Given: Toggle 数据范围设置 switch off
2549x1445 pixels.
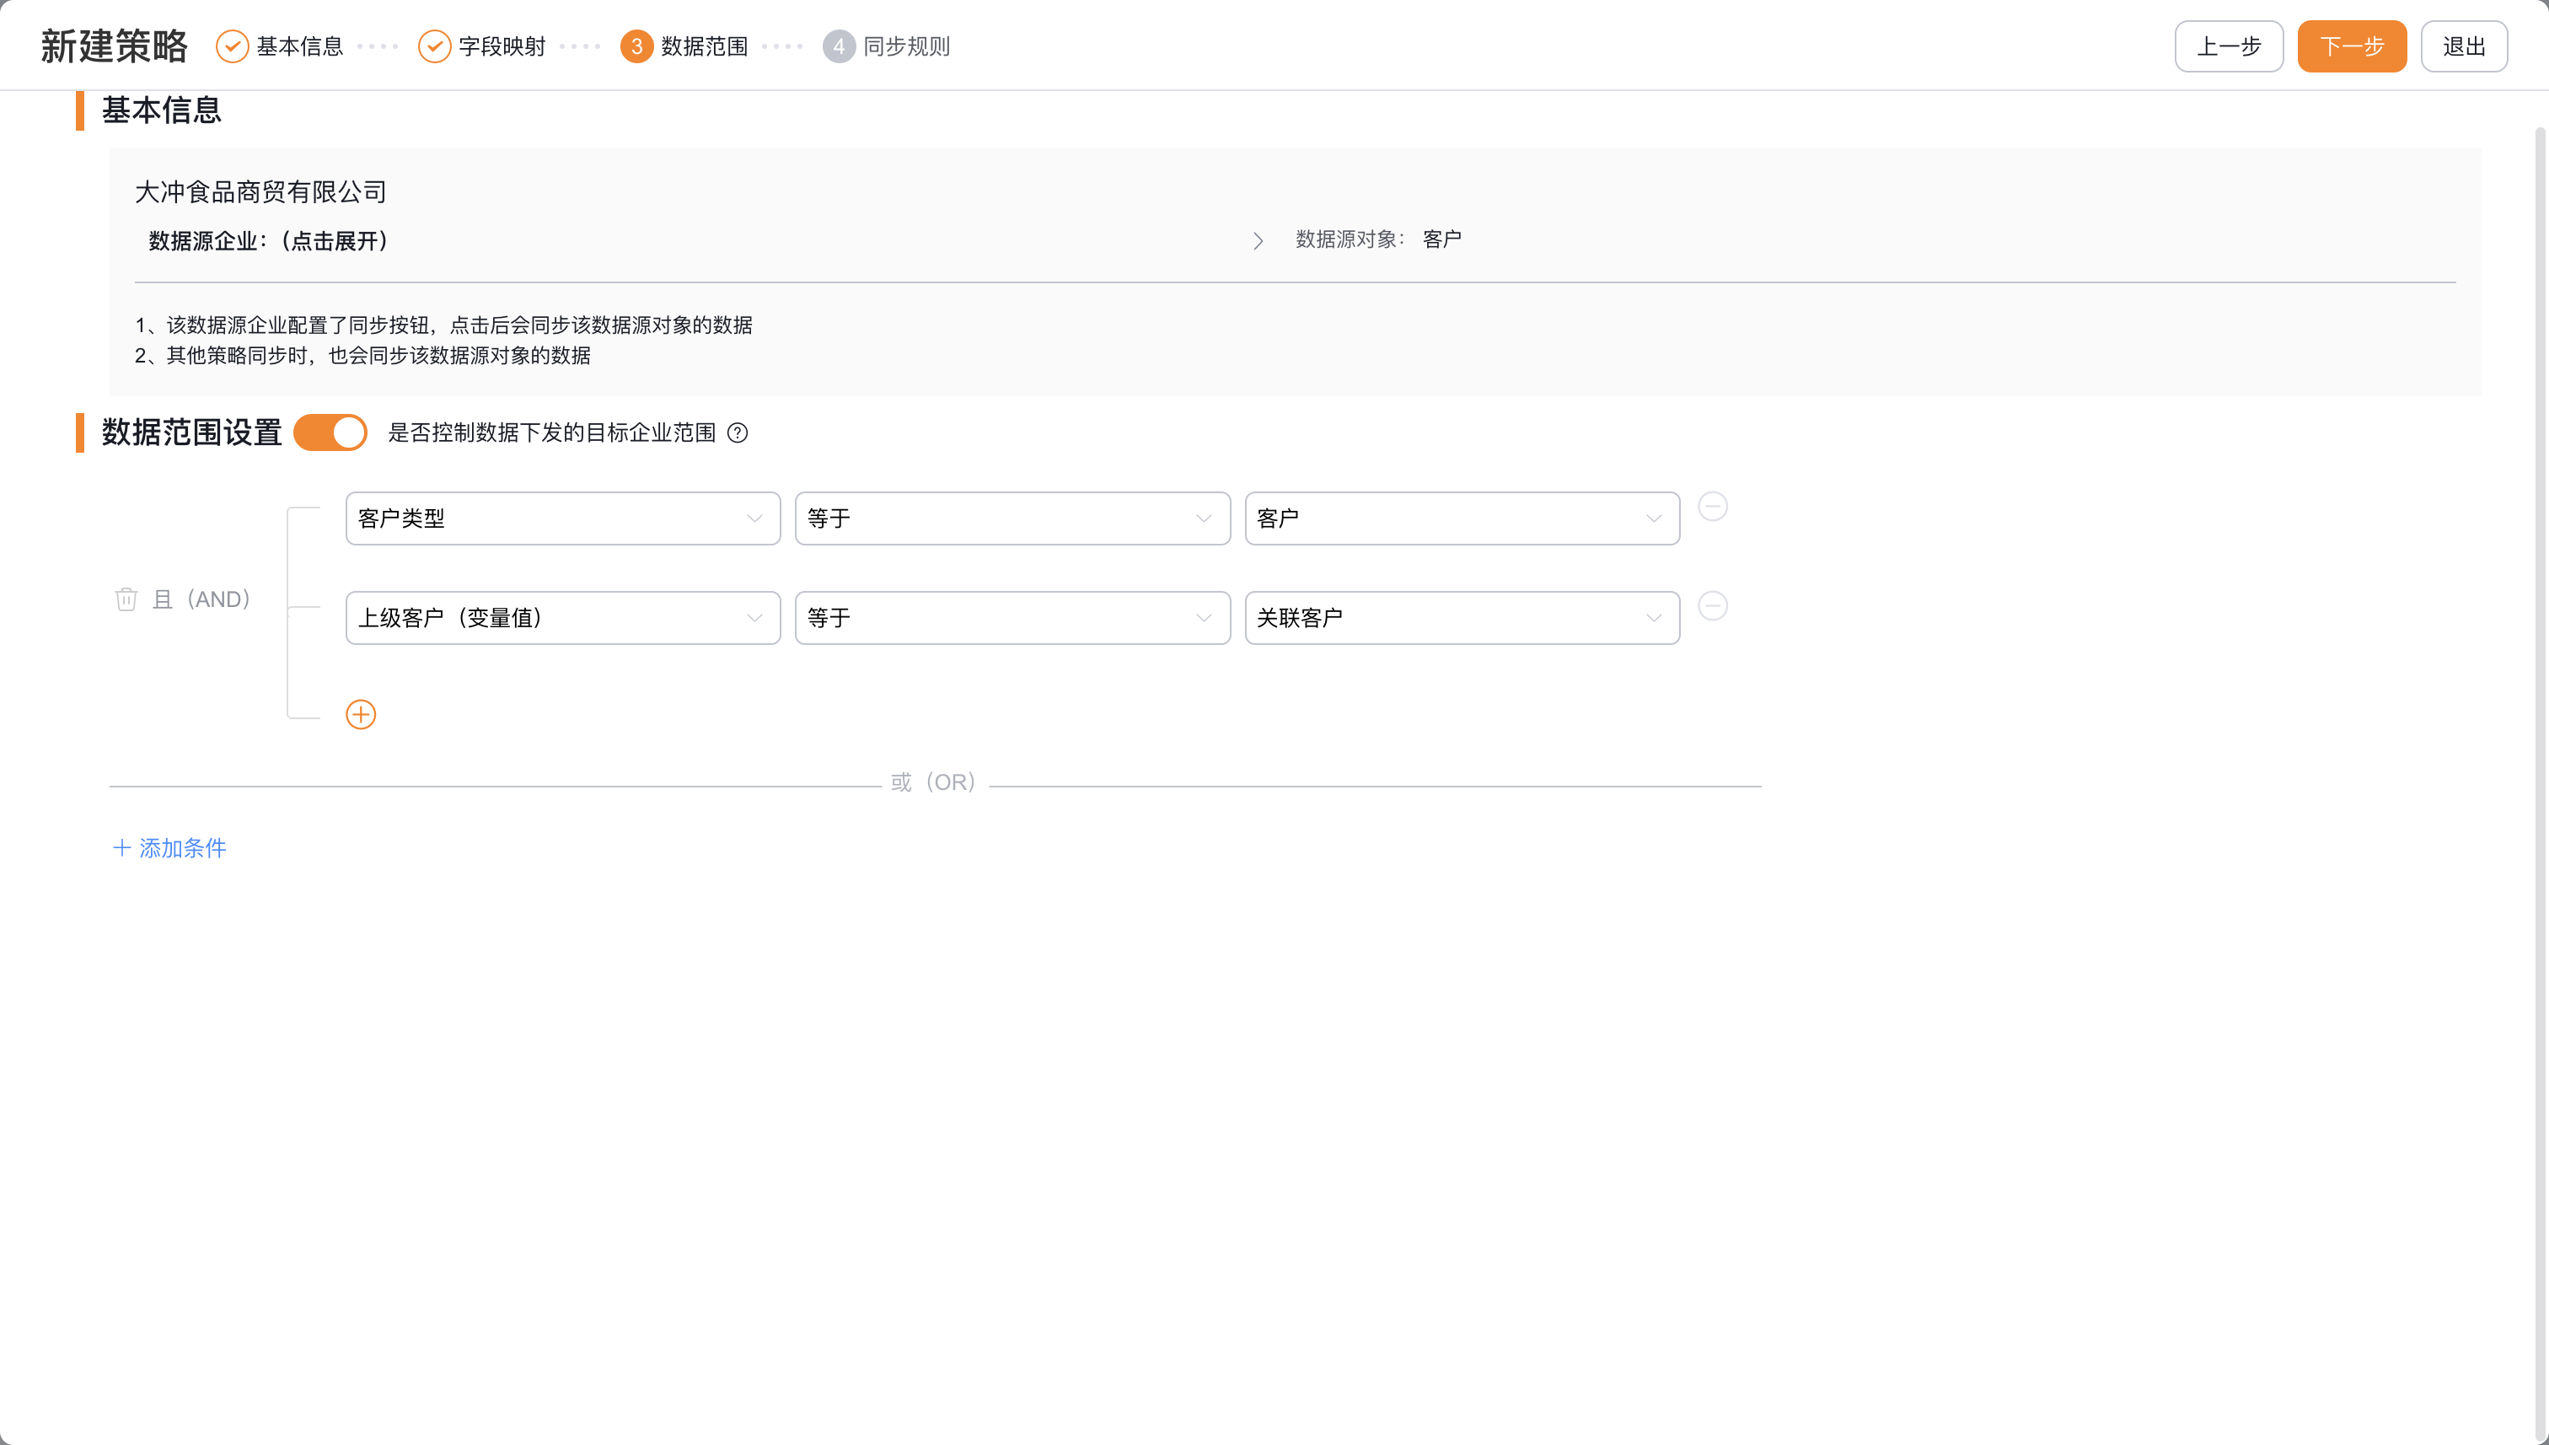Looking at the screenshot, I should (330, 432).
